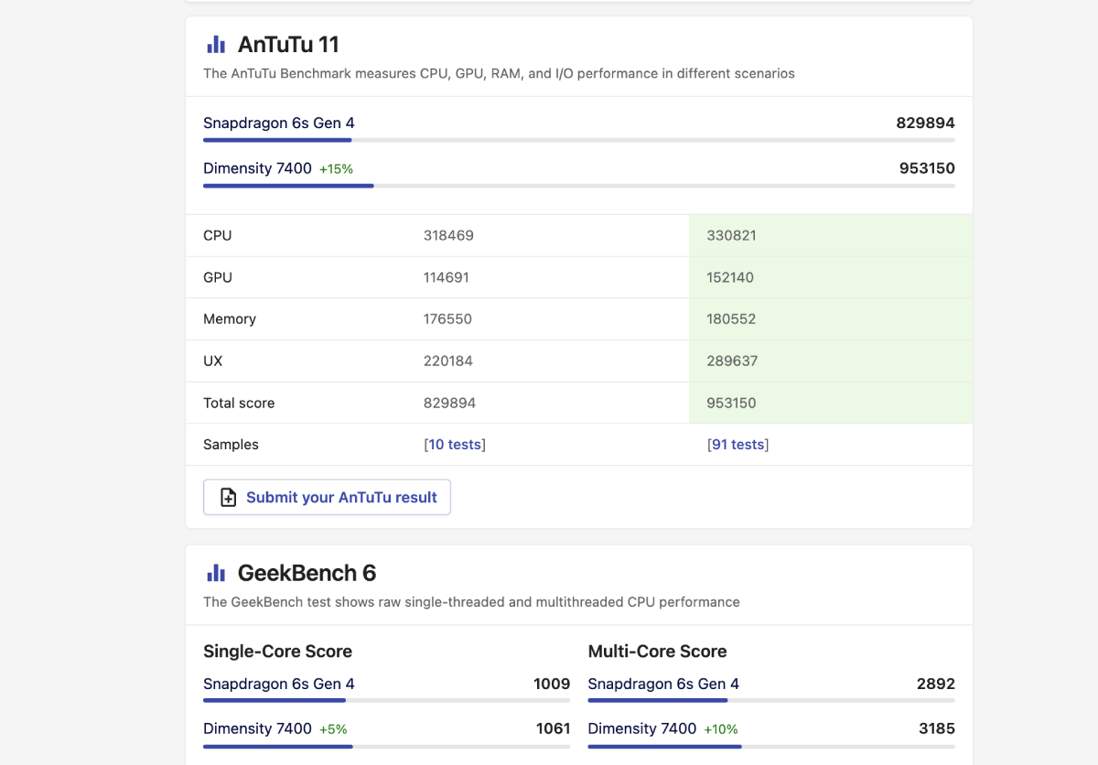Screen dimensions: 1098x765
Task: Click the AnTuTu Benchmark description text
Action: click(499, 73)
